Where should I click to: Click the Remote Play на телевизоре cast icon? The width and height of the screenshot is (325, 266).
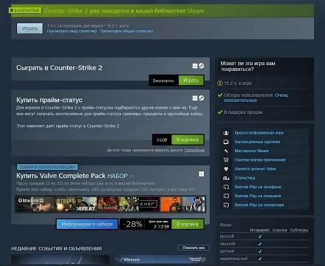click(x=226, y=205)
